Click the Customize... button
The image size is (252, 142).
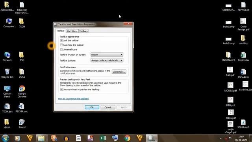[119, 72]
